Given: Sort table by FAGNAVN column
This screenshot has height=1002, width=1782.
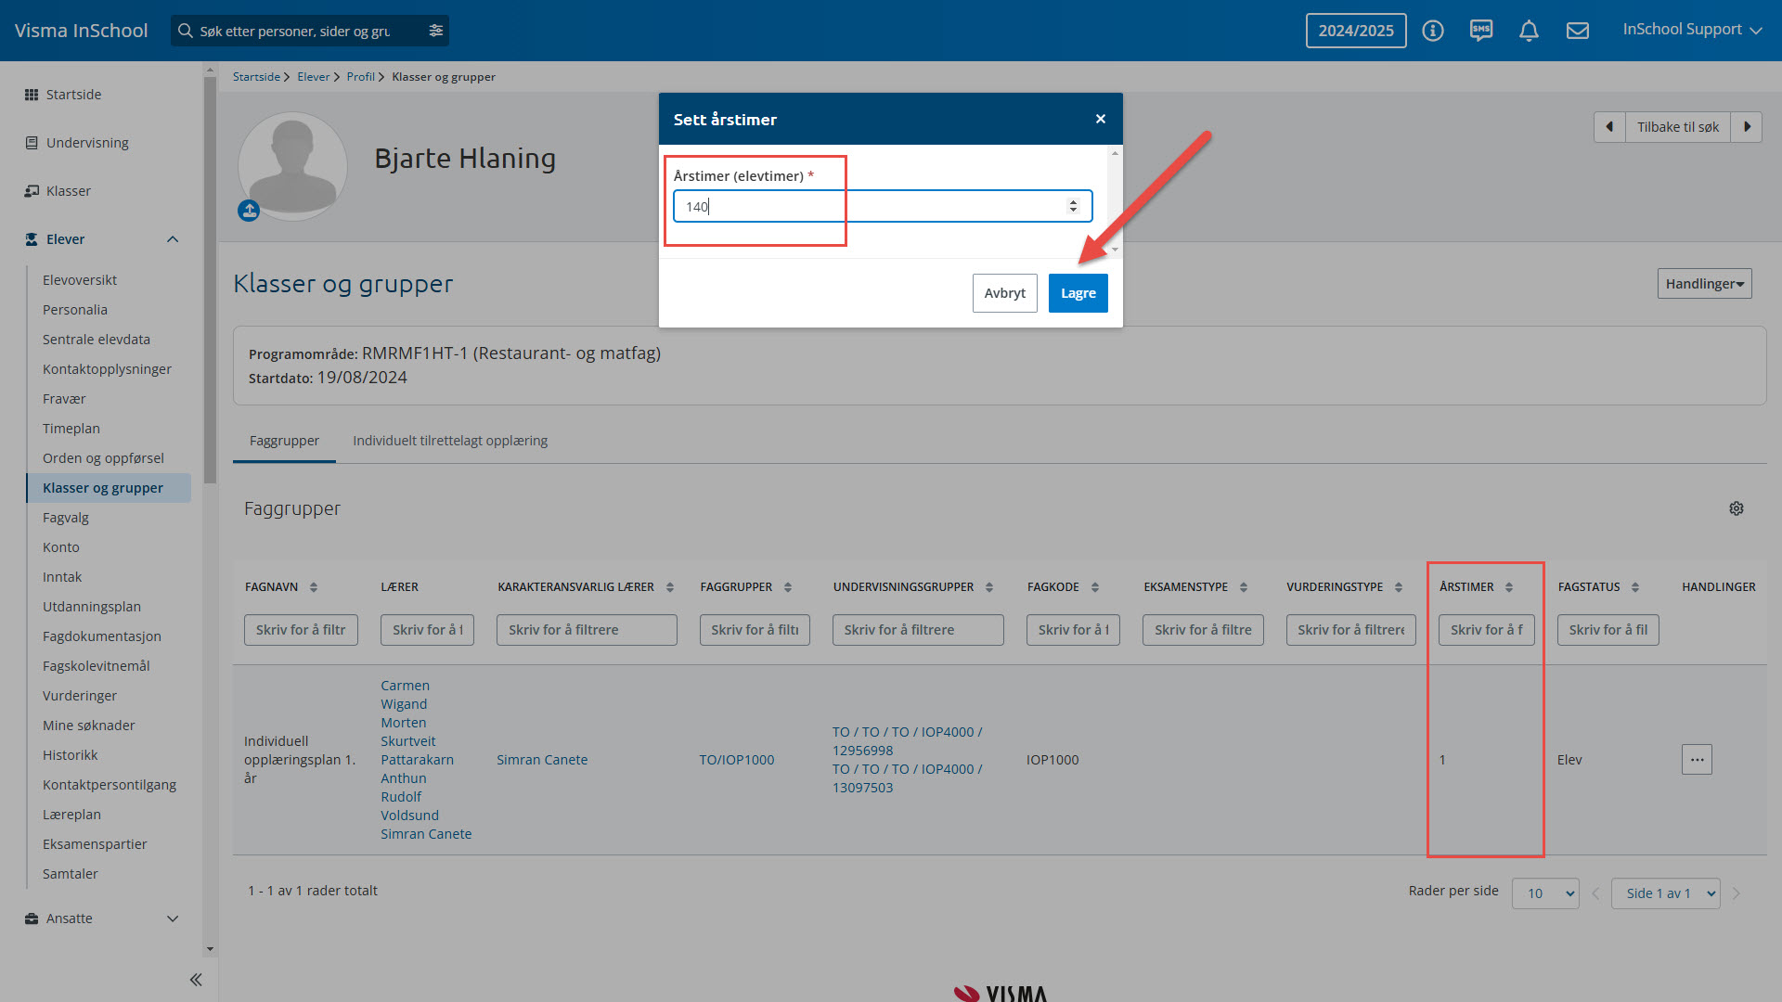Looking at the screenshot, I should pyautogui.click(x=314, y=587).
